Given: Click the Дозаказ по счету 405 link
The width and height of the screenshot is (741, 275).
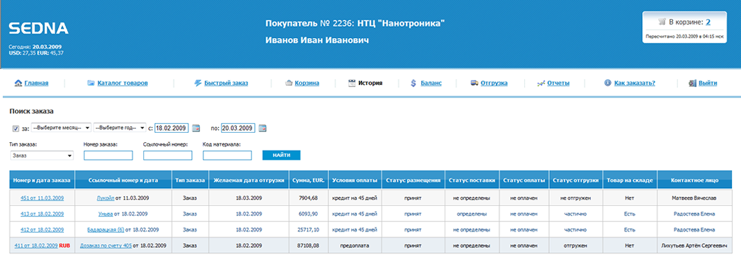Looking at the screenshot, I should pos(106,246).
